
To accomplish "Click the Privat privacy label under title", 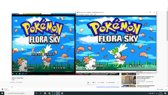I will [13, 80].
